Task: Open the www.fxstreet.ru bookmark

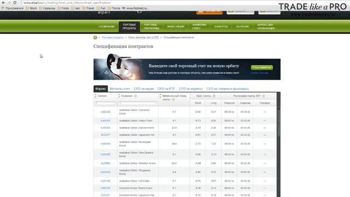Action: pos(136,8)
